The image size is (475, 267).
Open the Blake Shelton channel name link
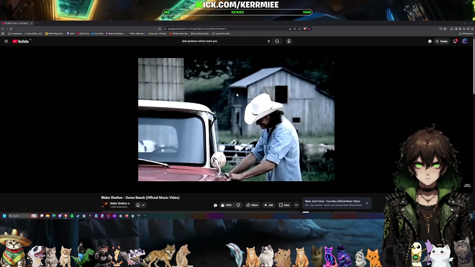pyautogui.click(x=118, y=203)
